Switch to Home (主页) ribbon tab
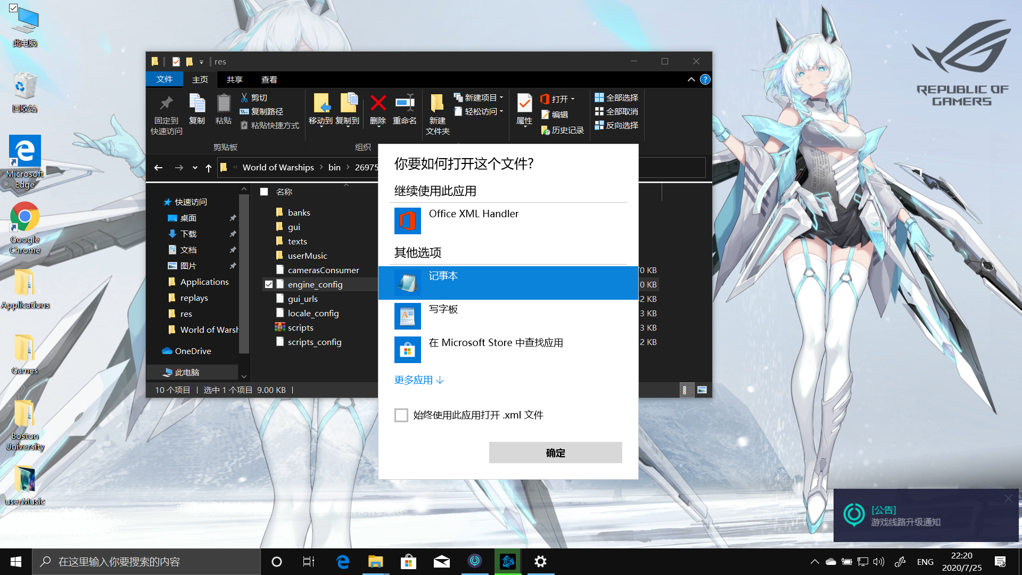 tap(200, 79)
